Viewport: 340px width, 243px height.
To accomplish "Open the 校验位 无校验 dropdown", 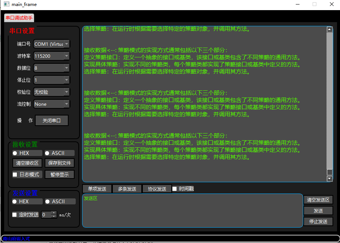I will 51,92.
